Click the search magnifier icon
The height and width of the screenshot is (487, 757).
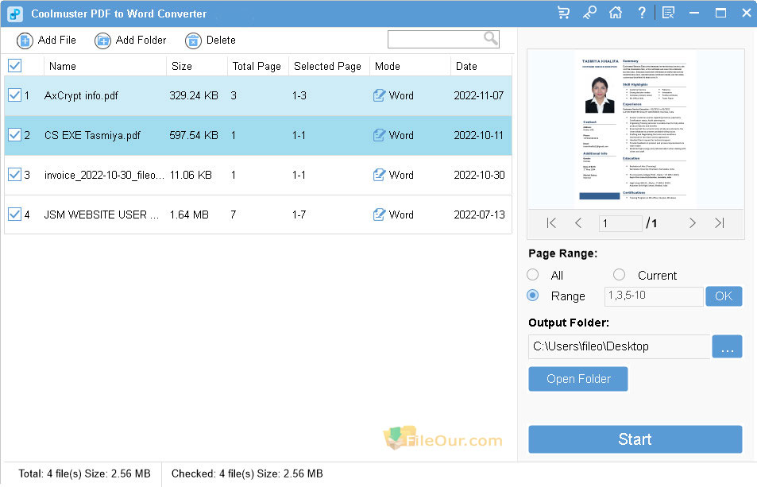coord(491,38)
